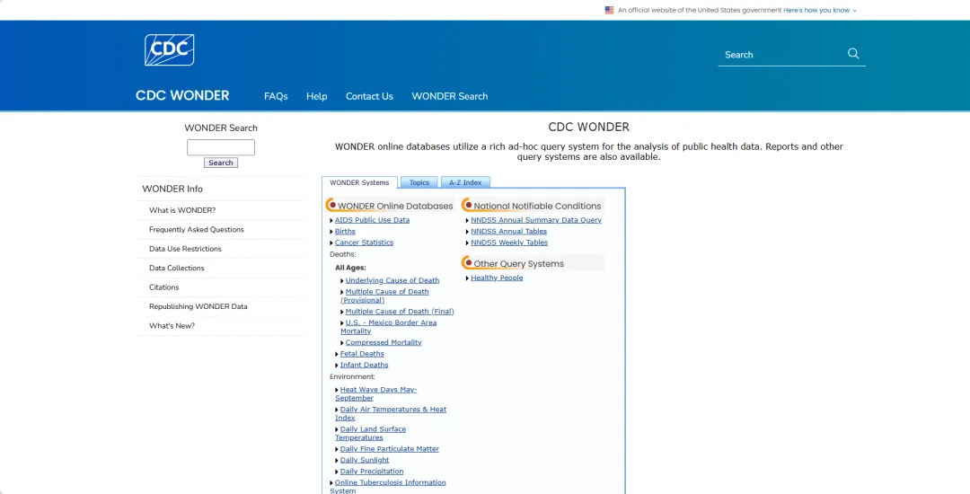Open AIDS Public Use Data link
Viewport: 970px width, 494px height.
[x=372, y=220]
